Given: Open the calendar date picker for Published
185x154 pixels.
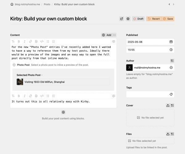Looking at the screenshot, I should point(171,42).
